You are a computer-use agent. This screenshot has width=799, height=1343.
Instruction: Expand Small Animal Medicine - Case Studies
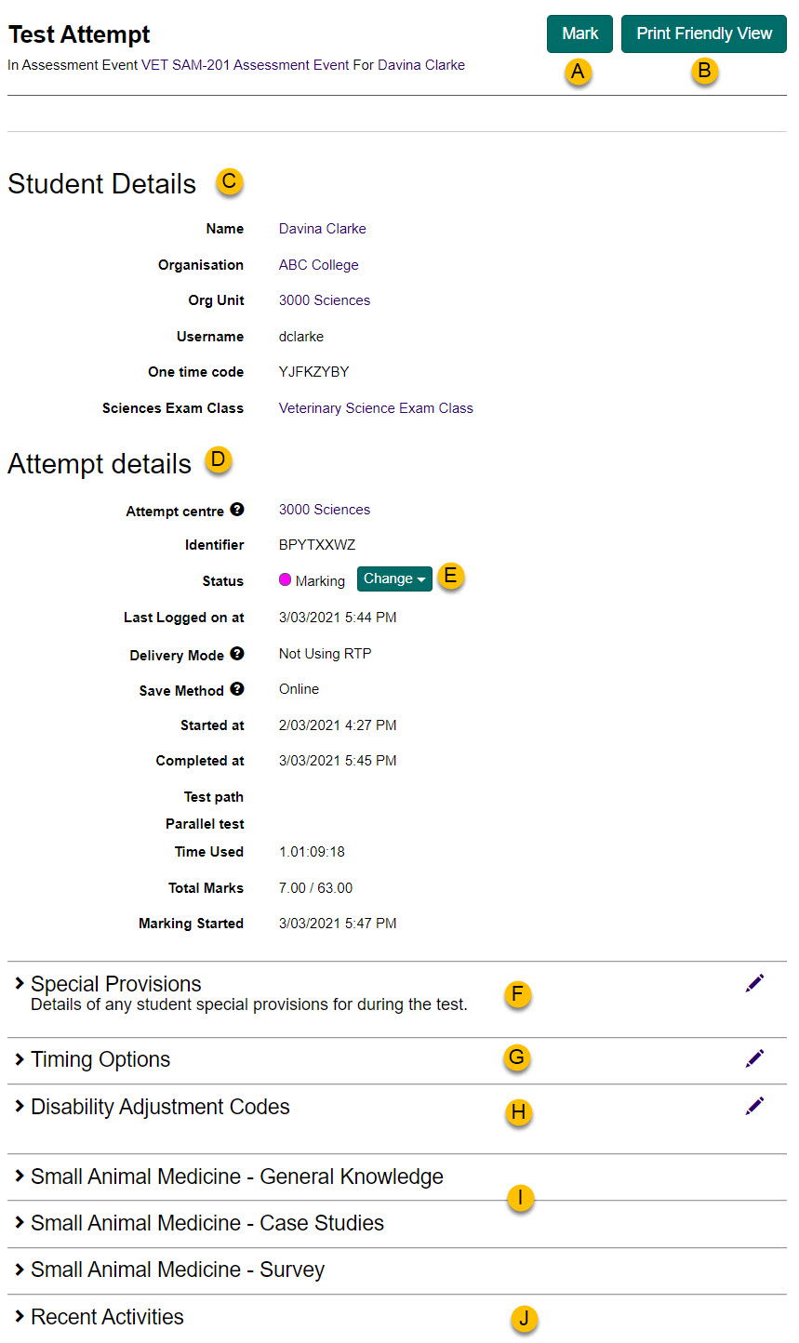coord(206,1223)
